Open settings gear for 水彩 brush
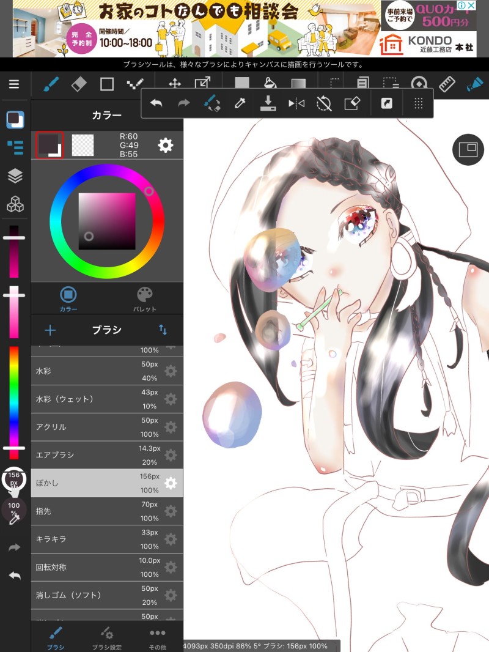 click(171, 371)
